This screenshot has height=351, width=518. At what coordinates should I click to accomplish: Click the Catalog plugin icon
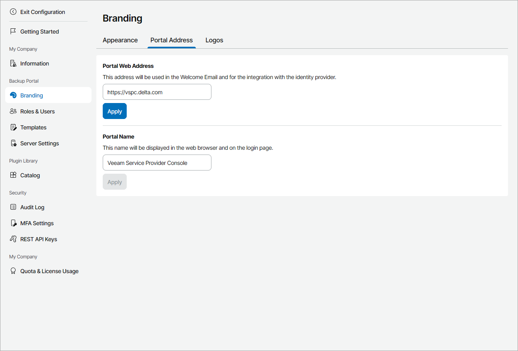click(x=13, y=175)
